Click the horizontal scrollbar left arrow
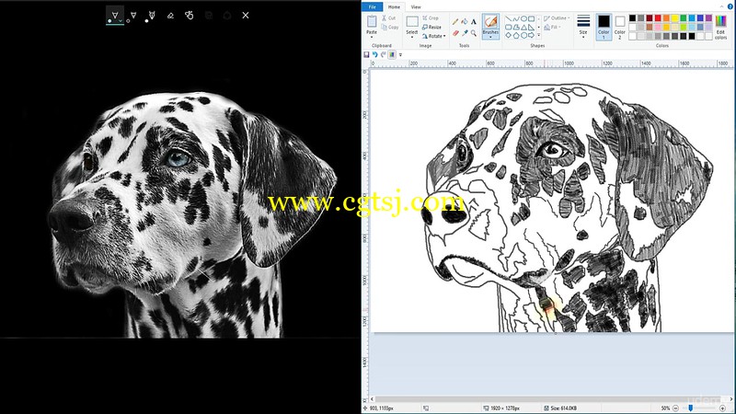Viewport: 736px width, 414px height. pyautogui.click(x=373, y=399)
